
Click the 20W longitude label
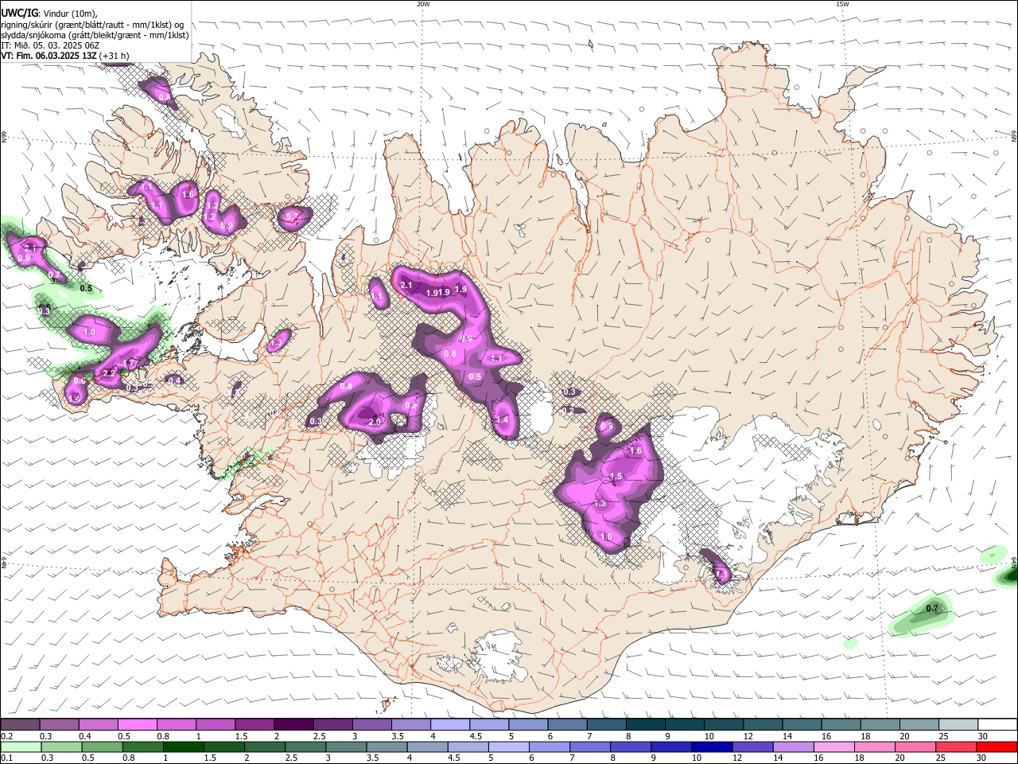pyautogui.click(x=423, y=4)
